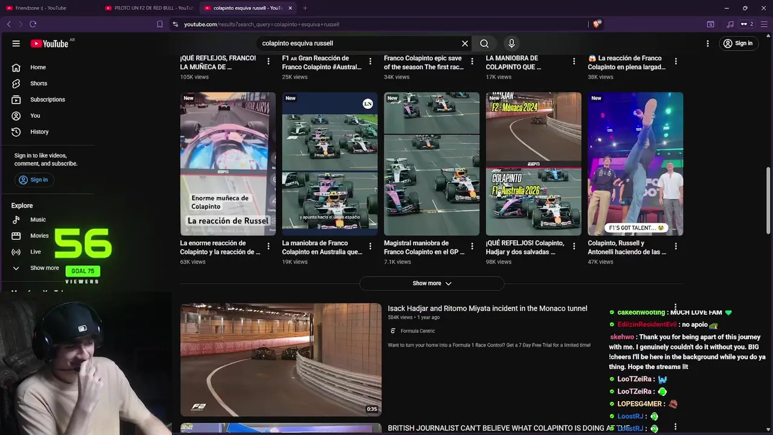The height and width of the screenshot is (435, 773).
Task: Open options for 'La enorme reacción de Colapinto' short
Action: [268, 246]
